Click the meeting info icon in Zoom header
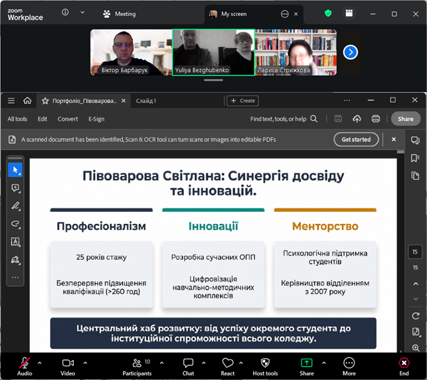427x380 pixels. click(65, 12)
